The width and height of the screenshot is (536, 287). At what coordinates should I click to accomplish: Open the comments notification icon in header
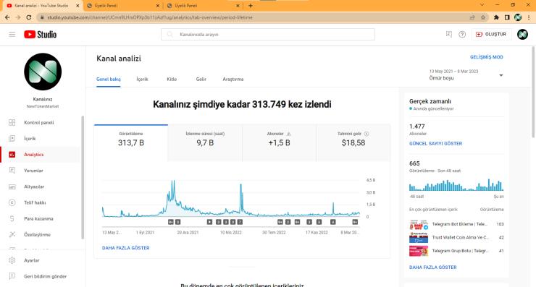[x=449, y=34]
